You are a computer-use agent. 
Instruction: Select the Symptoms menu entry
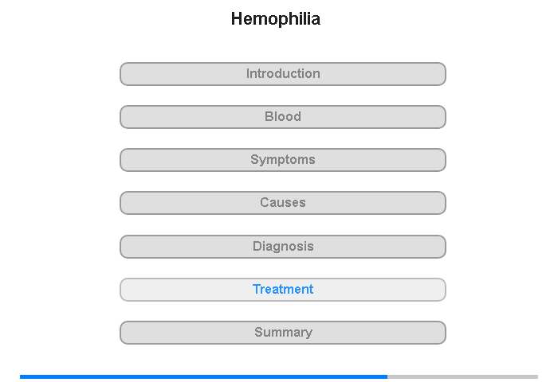point(283,160)
